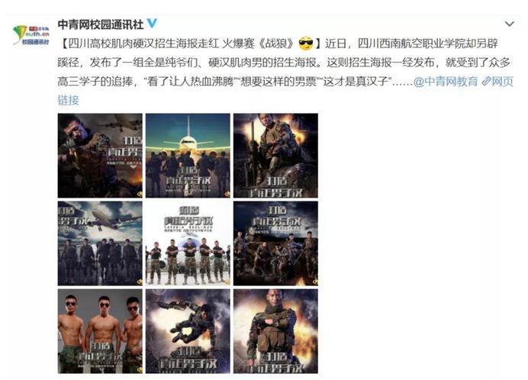This screenshot has height=380, width=528.
Task: View the seated soldier with explosion poster
Action: coord(275,156)
